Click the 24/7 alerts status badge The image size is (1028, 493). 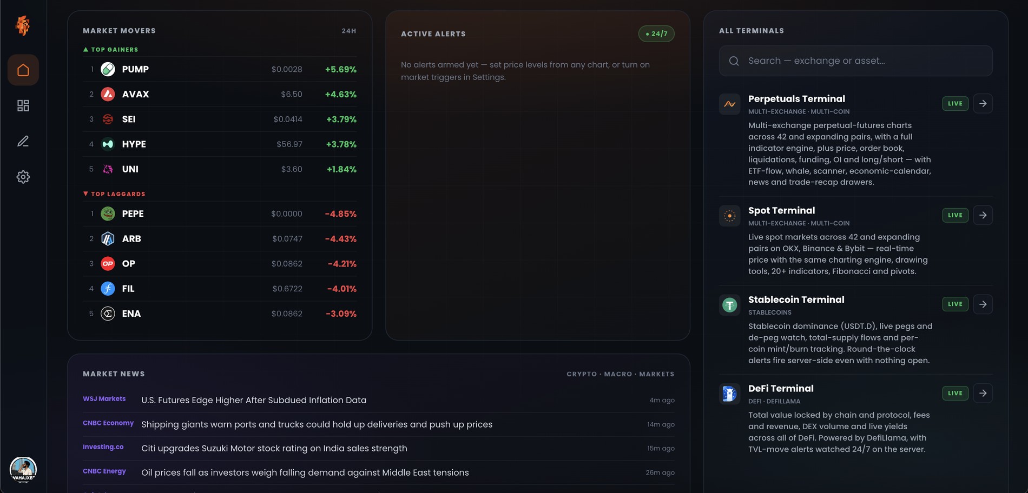pyautogui.click(x=656, y=34)
